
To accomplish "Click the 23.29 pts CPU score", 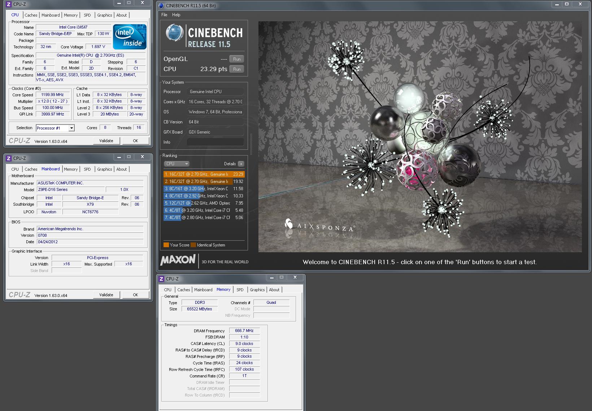I will click(x=214, y=69).
